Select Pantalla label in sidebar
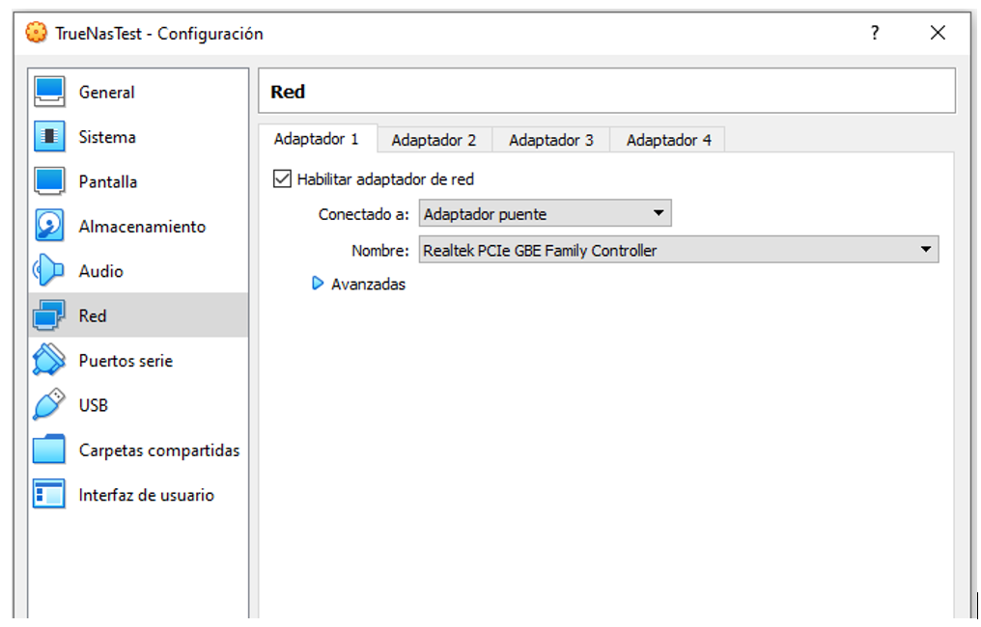 click(x=107, y=182)
